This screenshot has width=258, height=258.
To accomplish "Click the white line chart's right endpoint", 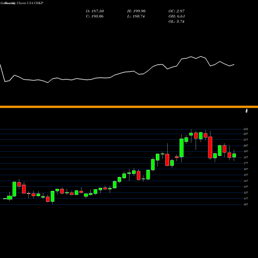I will coord(234,64).
